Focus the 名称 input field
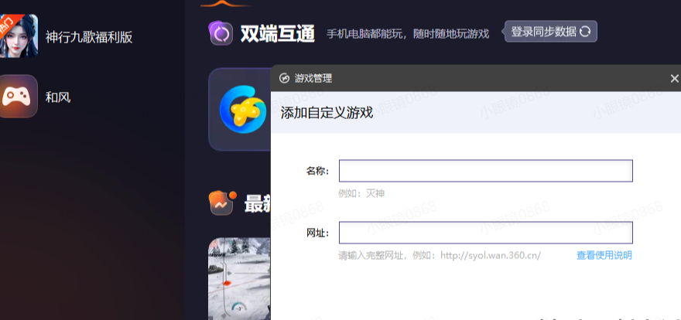 tap(485, 171)
